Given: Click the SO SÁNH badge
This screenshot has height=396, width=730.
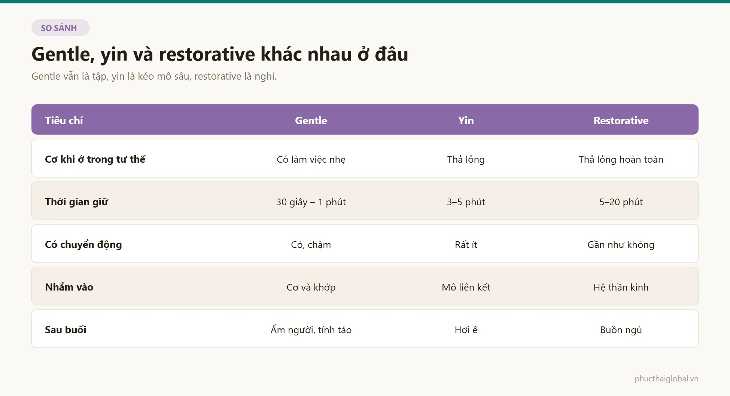Looking at the screenshot, I should [x=60, y=28].
